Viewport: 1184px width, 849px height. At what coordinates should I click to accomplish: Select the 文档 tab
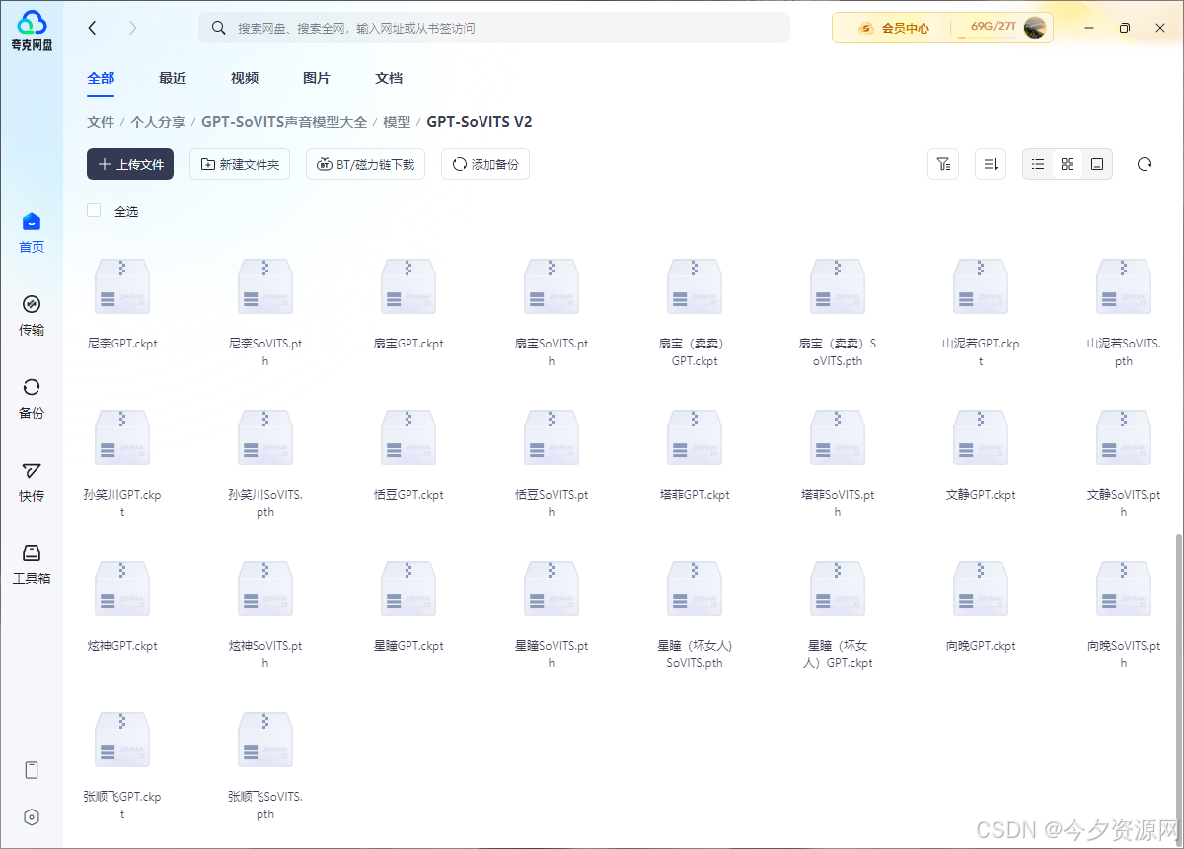(389, 78)
